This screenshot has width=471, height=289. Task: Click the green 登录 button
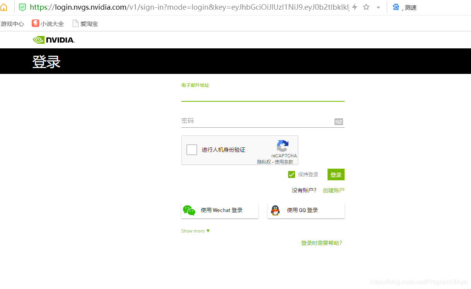tap(336, 174)
